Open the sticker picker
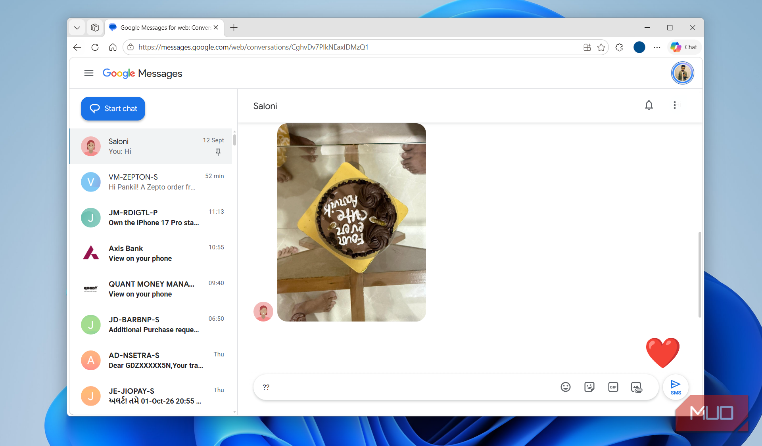 pos(589,387)
